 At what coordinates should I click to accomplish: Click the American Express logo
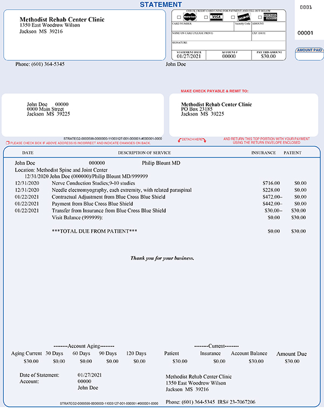[x=270, y=17]
